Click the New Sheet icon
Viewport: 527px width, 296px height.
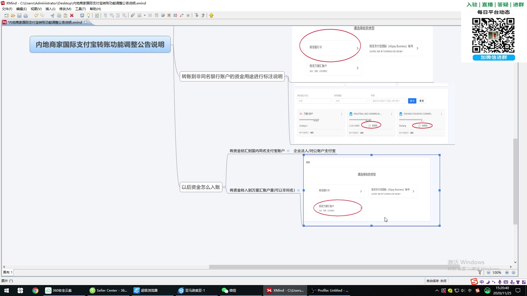97,15
